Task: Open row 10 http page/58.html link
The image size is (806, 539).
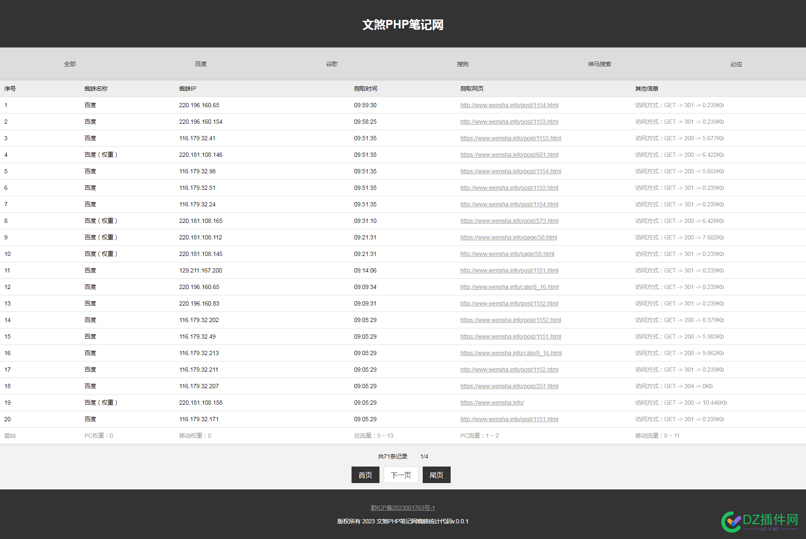Action: click(x=507, y=254)
